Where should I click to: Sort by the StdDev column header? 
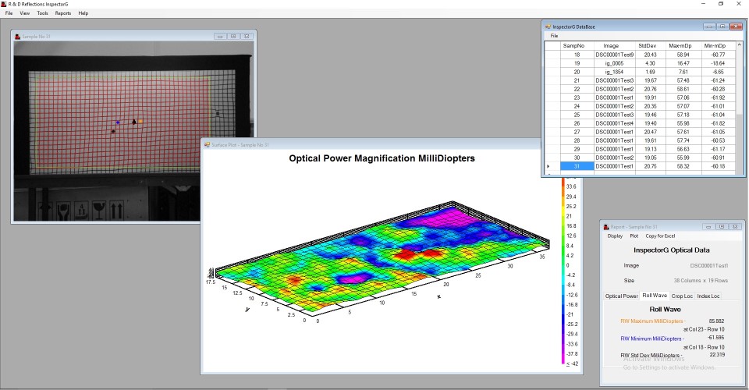(x=648, y=45)
